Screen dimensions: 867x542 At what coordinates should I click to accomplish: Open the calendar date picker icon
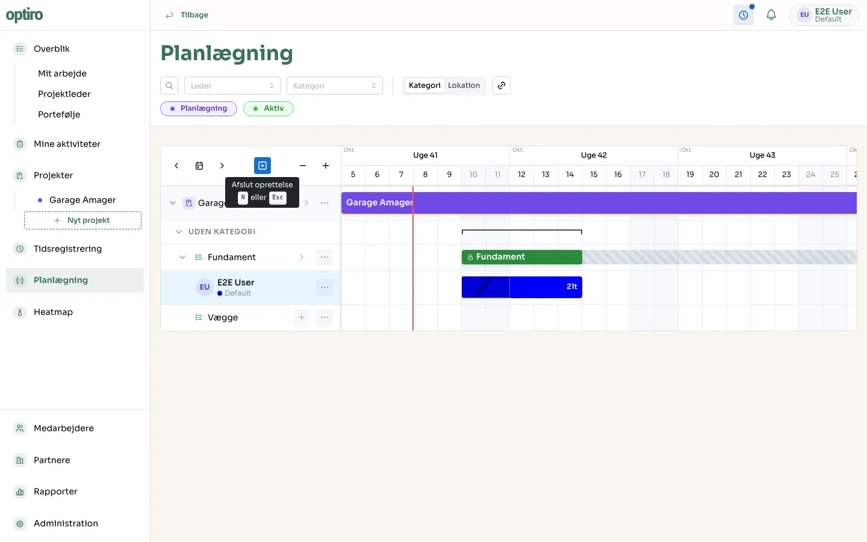point(199,166)
